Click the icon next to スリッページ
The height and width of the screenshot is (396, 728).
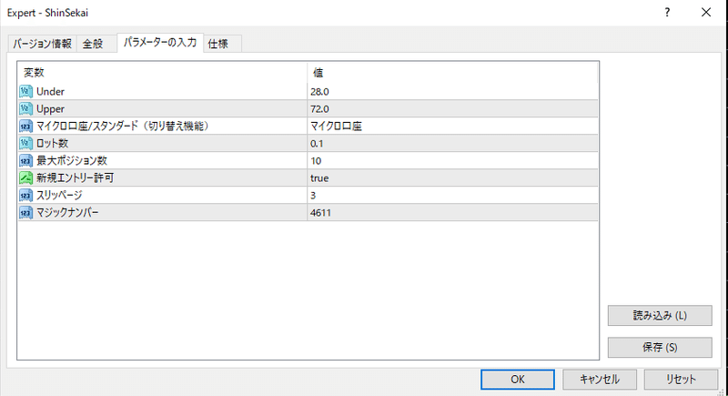(26, 196)
